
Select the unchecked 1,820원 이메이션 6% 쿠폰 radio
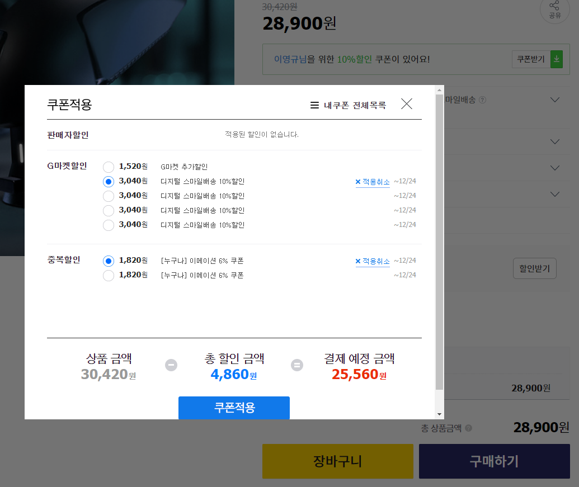[x=109, y=276]
